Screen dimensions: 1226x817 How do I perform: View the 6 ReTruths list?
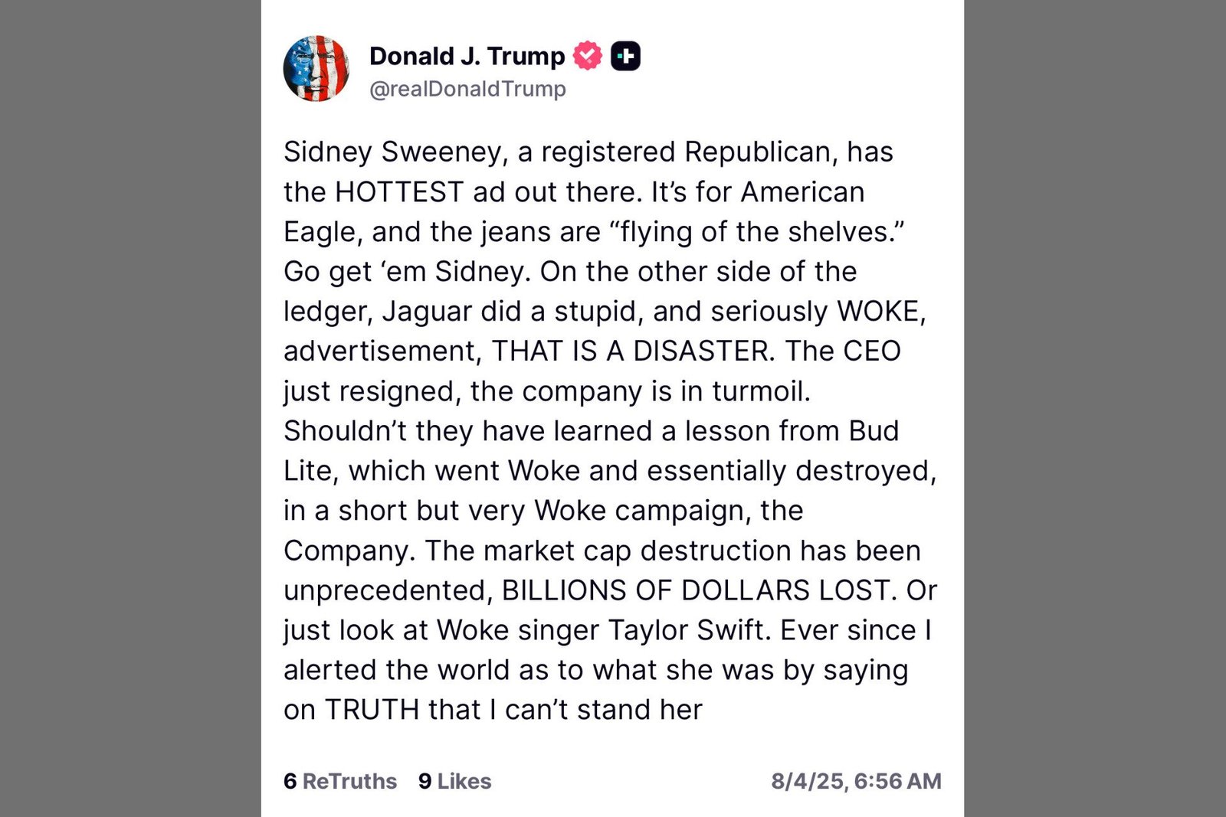point(340,781)
